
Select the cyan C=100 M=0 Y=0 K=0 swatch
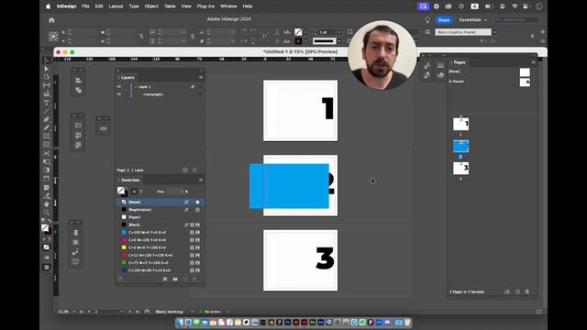tap(160, 232)
